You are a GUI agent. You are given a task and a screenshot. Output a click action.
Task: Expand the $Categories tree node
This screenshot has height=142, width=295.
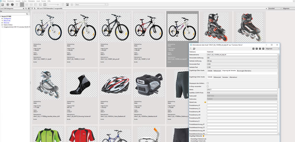(2, 19)
